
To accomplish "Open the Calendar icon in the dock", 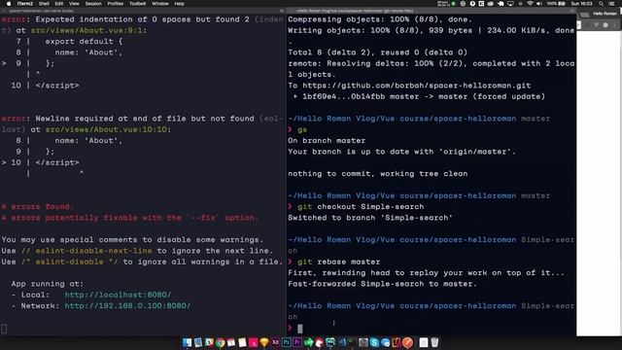I will tap(231, 342).
